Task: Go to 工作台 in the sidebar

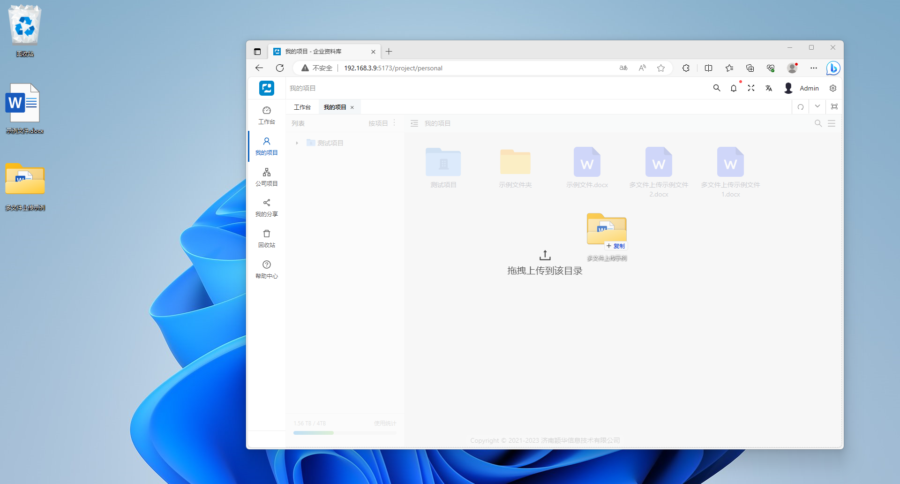Action: 267,115
